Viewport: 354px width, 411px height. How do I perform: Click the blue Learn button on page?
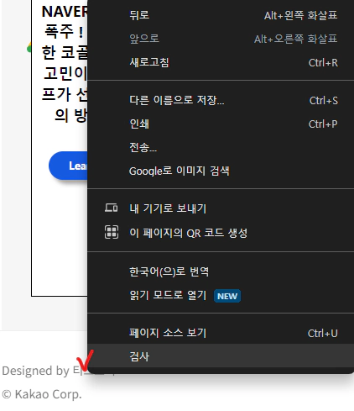(x=68, y=166)
